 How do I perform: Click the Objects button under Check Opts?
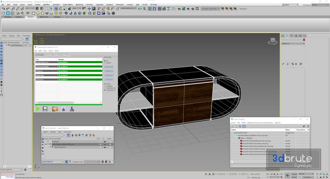tap(109, 71)
